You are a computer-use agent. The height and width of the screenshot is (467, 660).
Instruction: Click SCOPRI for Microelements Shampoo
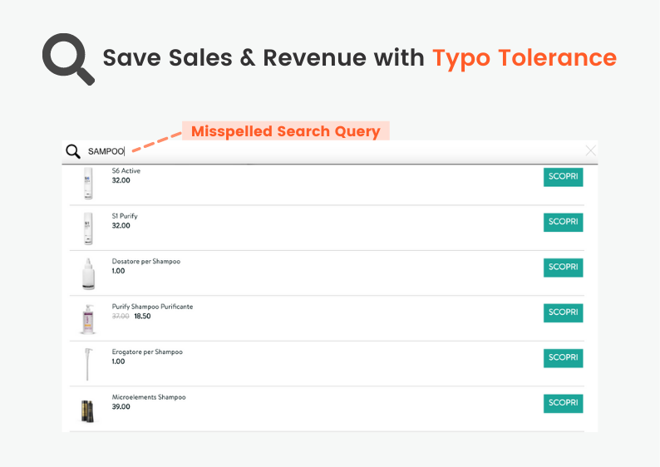tap(564, 403)
